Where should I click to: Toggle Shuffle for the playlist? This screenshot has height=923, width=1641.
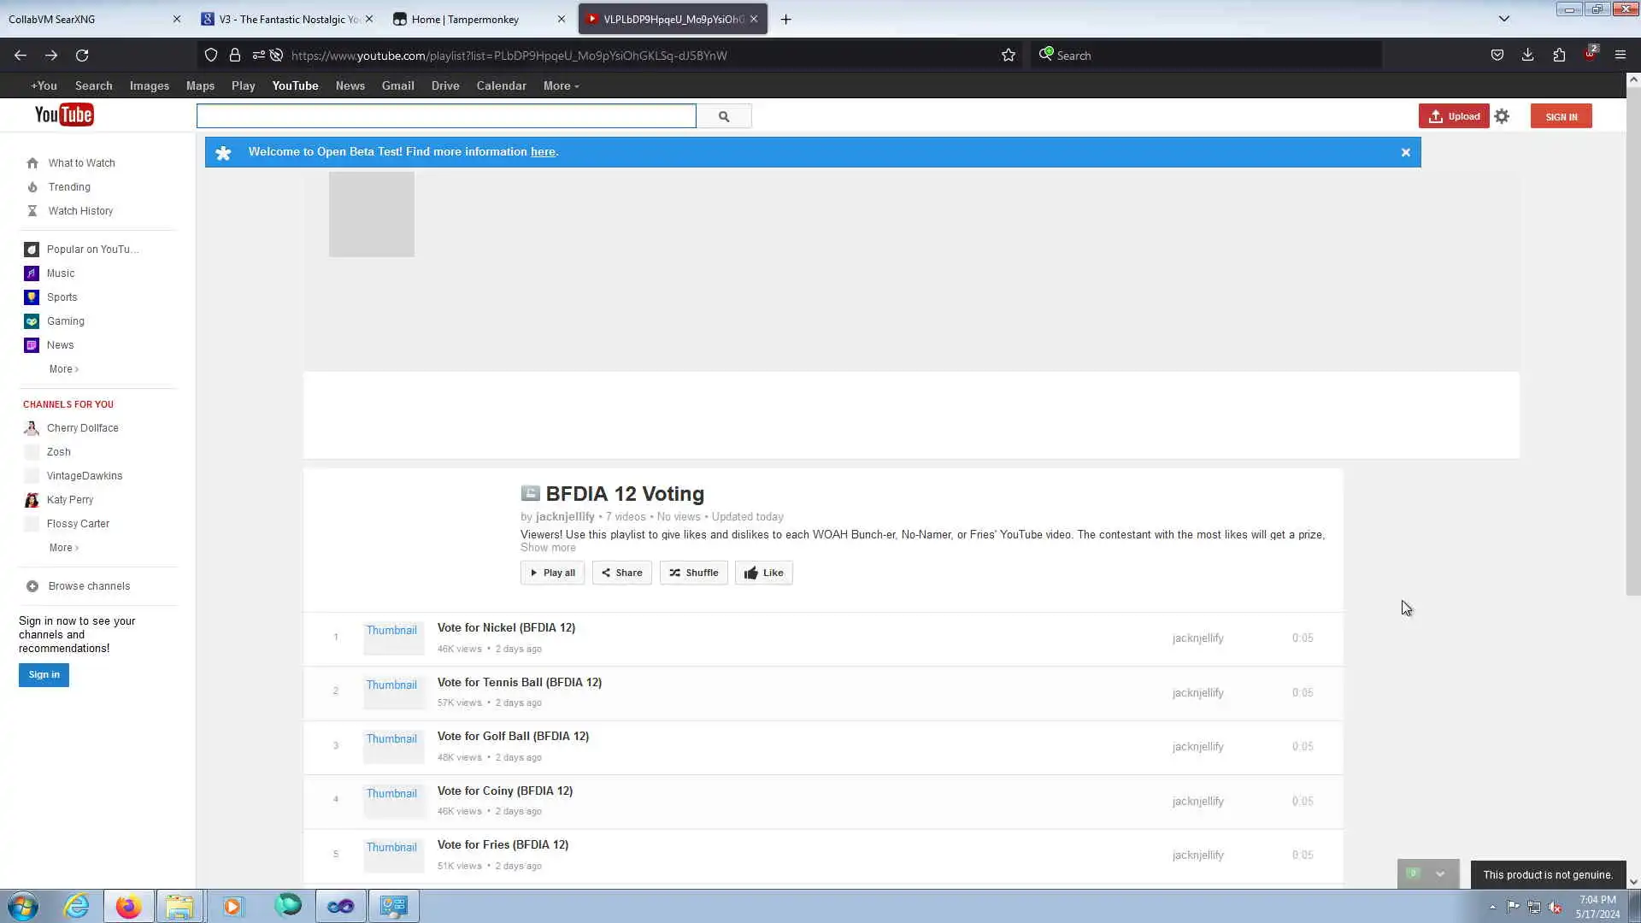(x=693, y=573)
